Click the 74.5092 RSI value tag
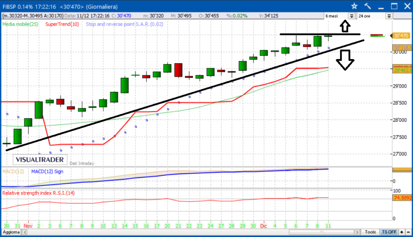Screen dimensions: 413x237 point(402,198)
